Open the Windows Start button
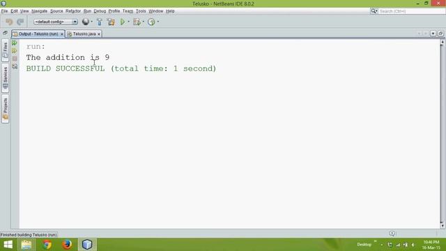The height and width of the screenshot is (251, 446). (8, 245)
